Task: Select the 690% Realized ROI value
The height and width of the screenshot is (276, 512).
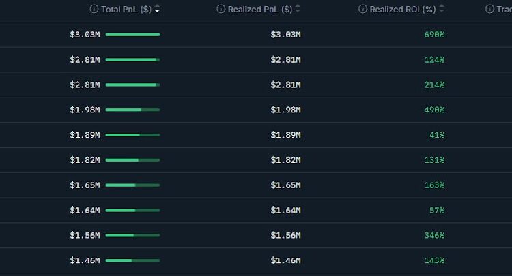Action: tap(435, 34)
